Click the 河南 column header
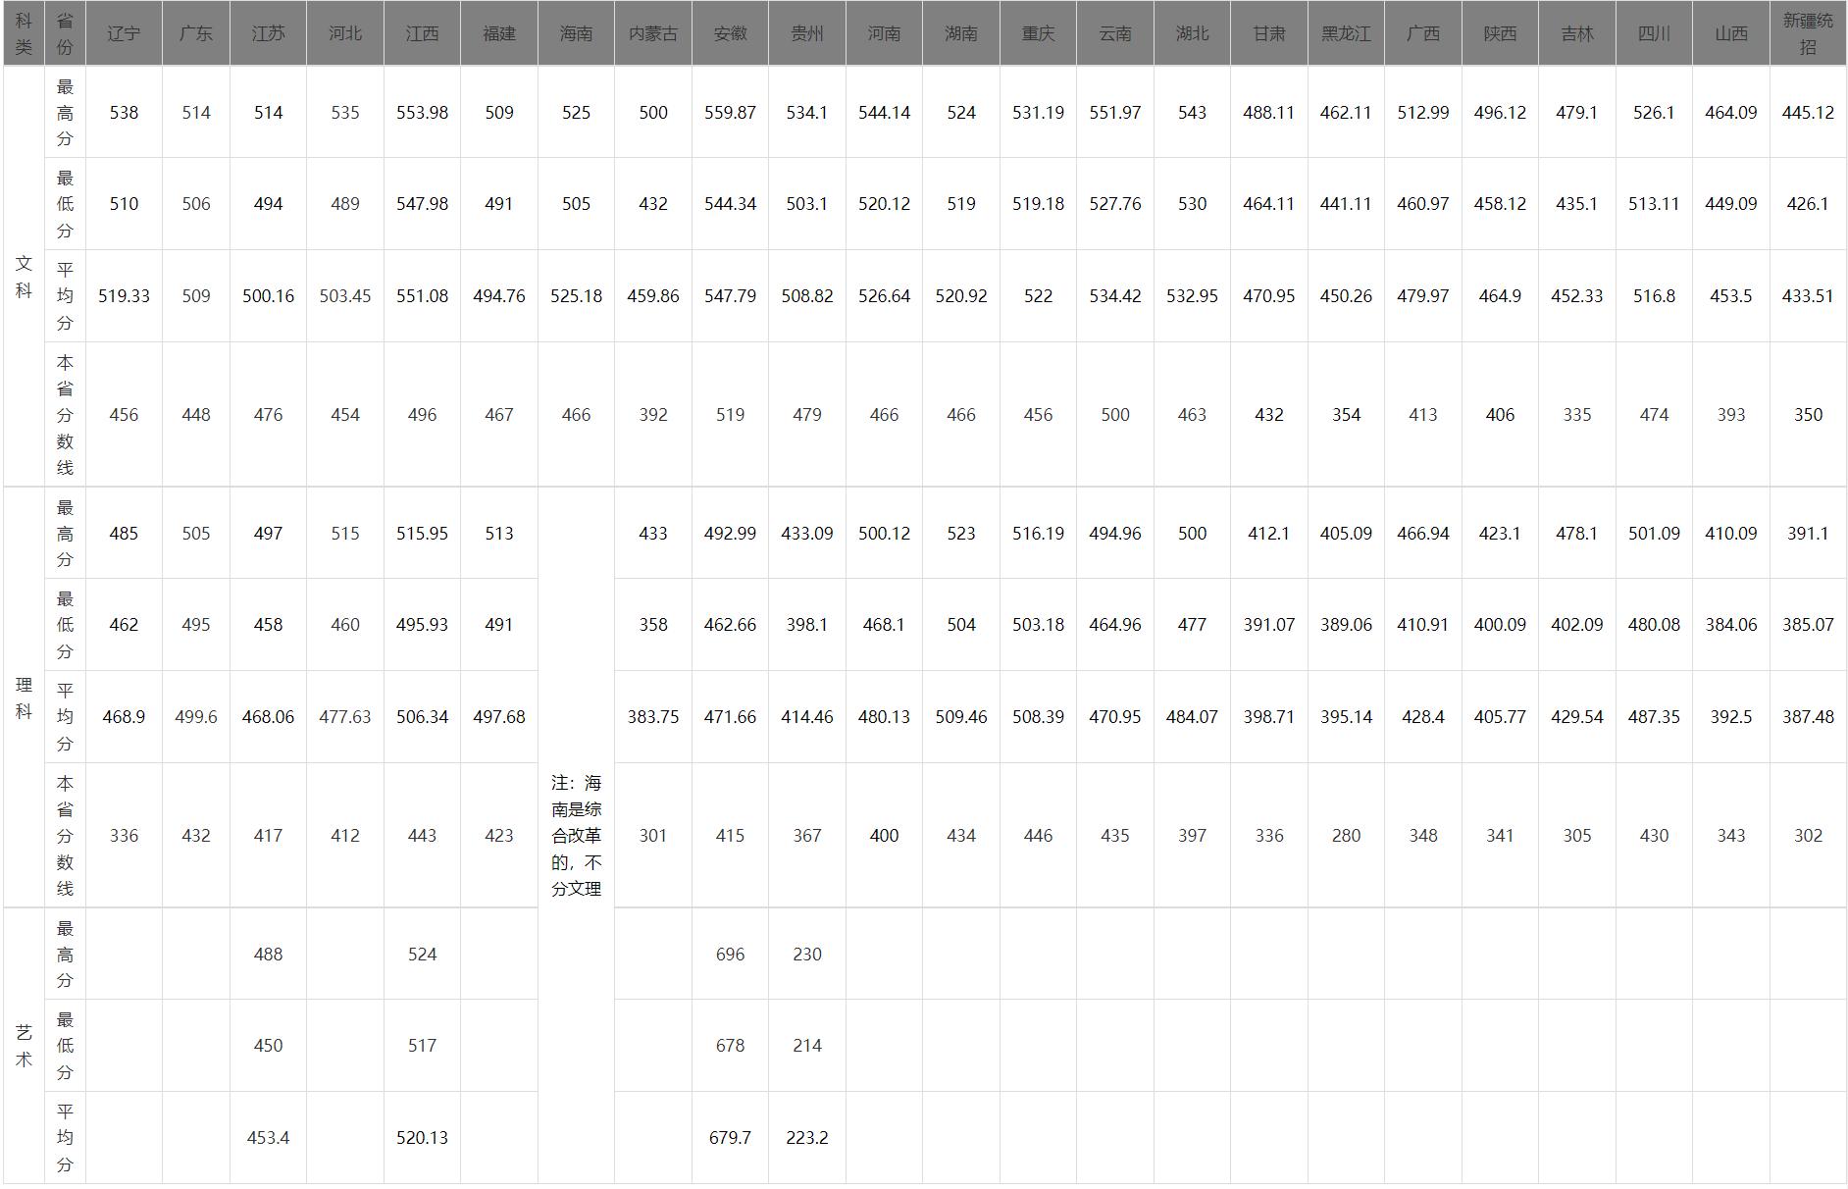The image size is (1848, 1189). (884, 33)
